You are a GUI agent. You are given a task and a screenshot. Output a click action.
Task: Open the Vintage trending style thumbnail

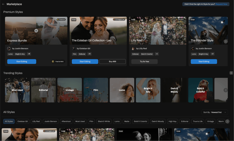click(70, 90)
